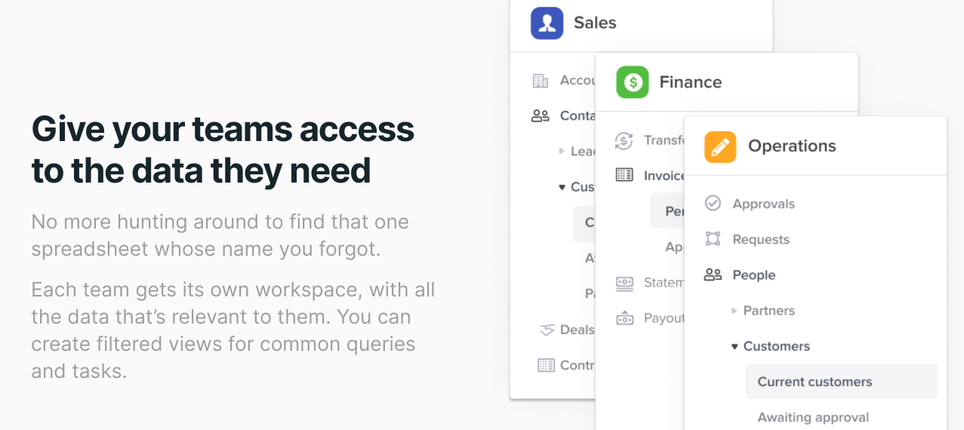Collapse the Customers arrow in Operations
Viewport: 964px width, 430px height.
pos(734,346)
